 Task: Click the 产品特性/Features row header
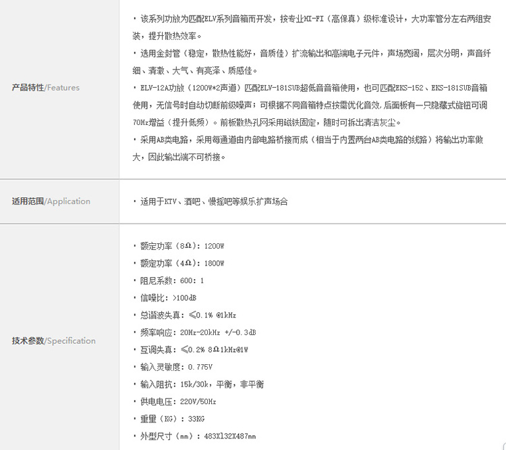(x=46, y=87)
